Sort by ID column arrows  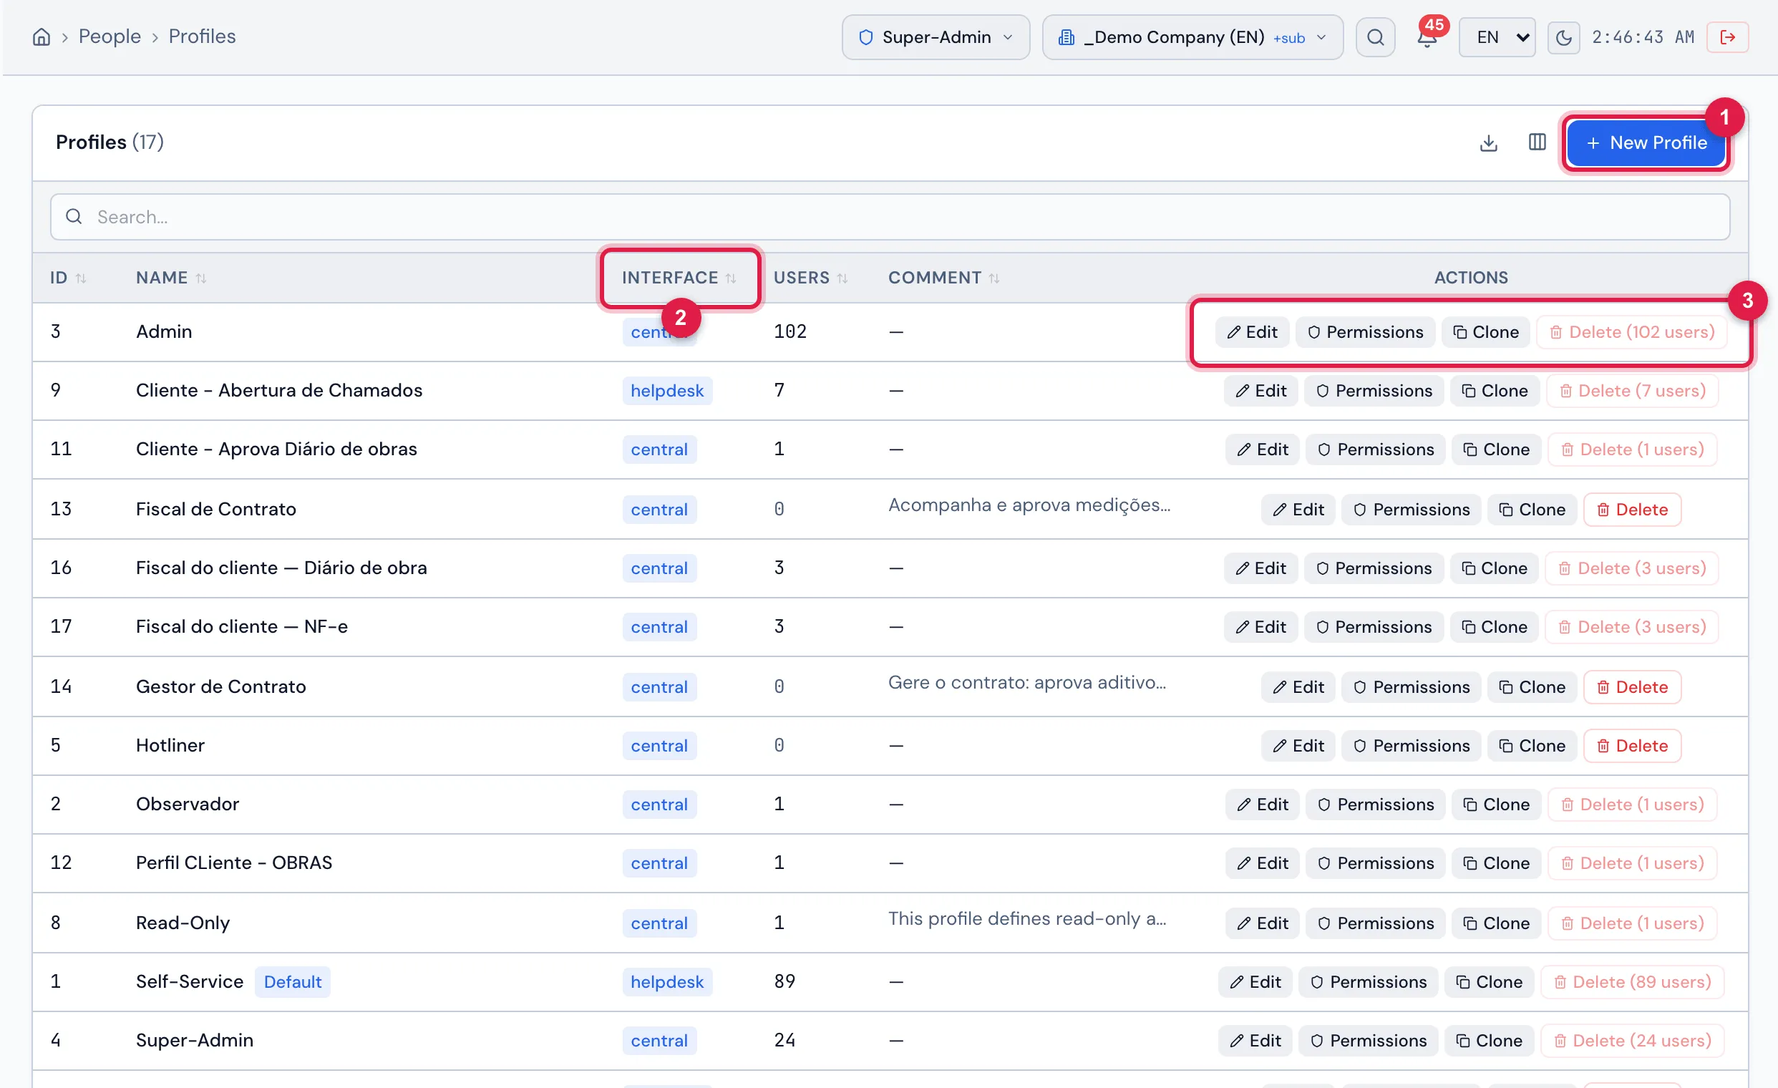click(x=81, y=278)
